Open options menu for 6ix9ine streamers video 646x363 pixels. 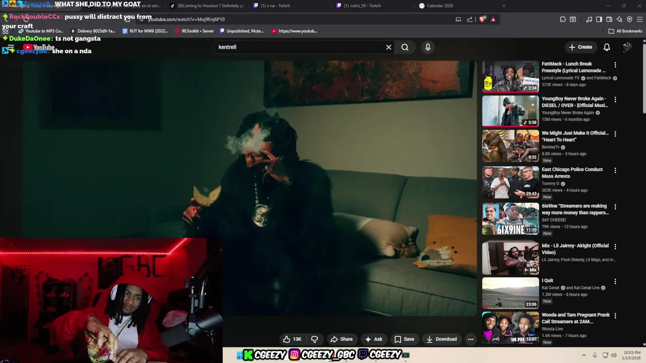(x=615, y=207)
